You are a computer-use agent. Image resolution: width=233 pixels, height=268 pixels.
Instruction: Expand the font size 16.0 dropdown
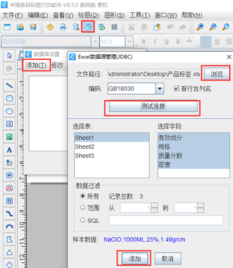[x=130, y=42]
